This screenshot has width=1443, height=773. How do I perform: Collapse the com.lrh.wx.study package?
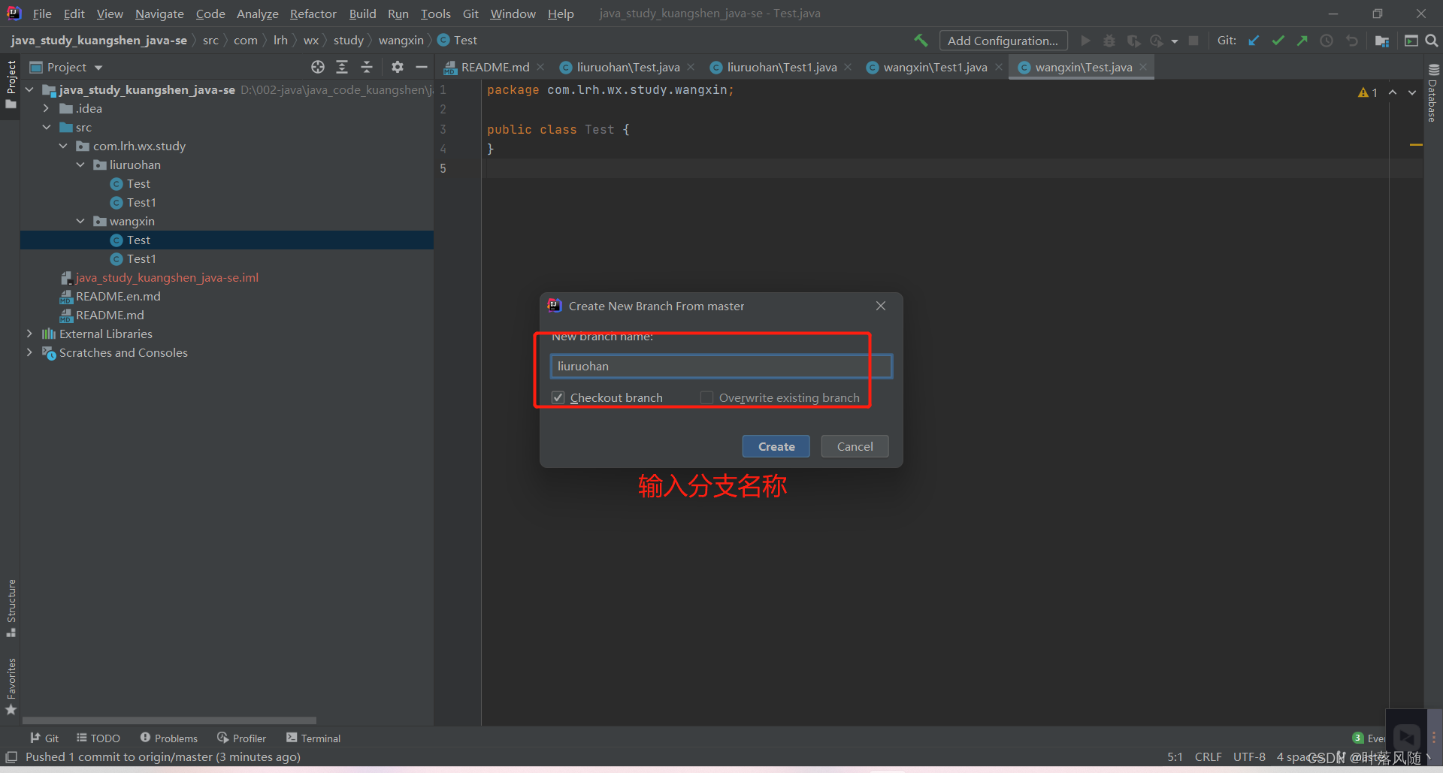[63, 146]
